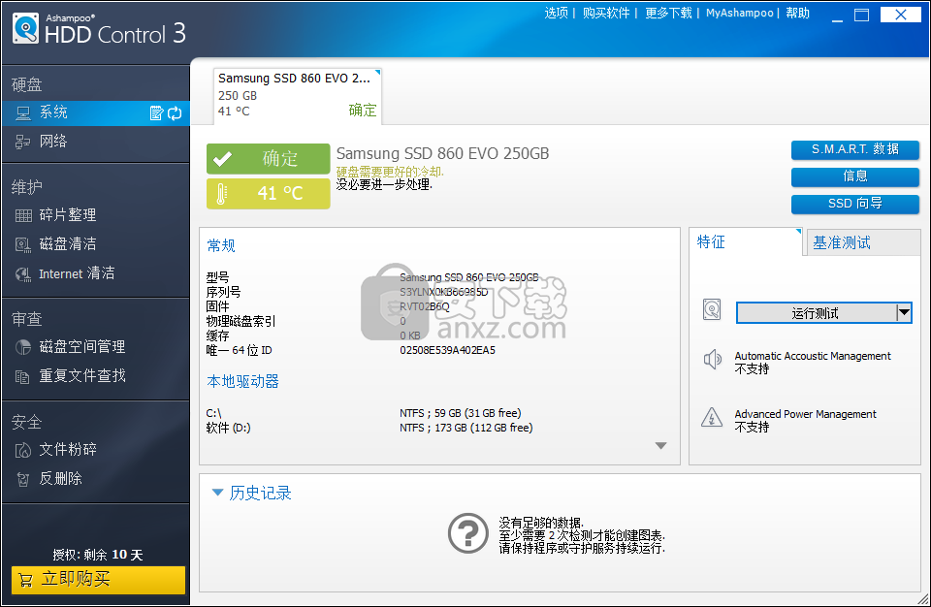Screen dimensions: 931x607
Task: Click the hard disk benchmark icon
Action: [711, 309]
